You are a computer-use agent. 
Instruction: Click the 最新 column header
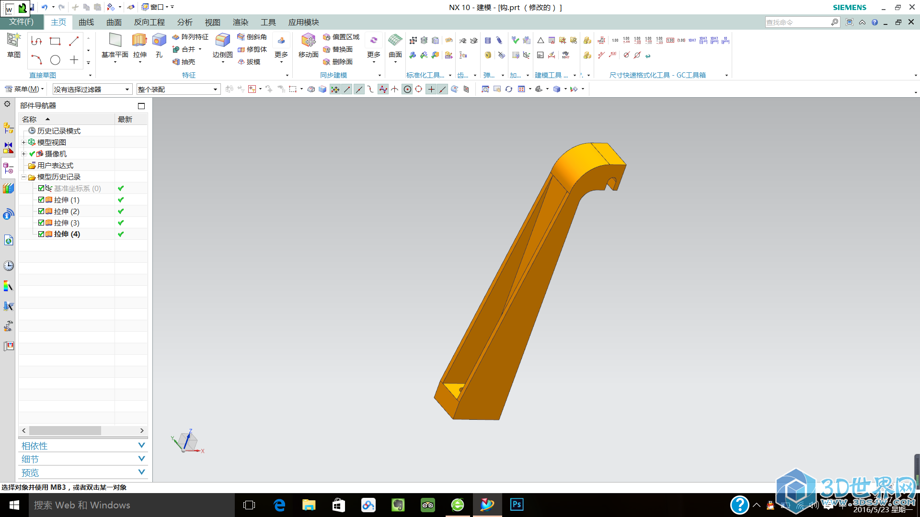coord(131,119)
